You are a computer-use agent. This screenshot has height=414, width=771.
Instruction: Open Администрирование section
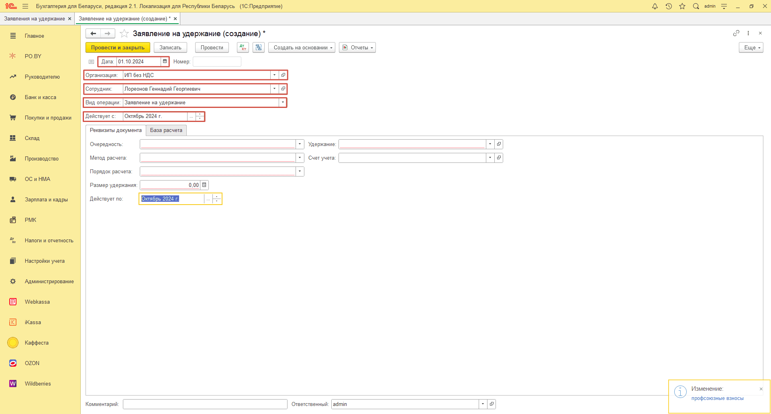pyautogui.click(x=40, y=281)
